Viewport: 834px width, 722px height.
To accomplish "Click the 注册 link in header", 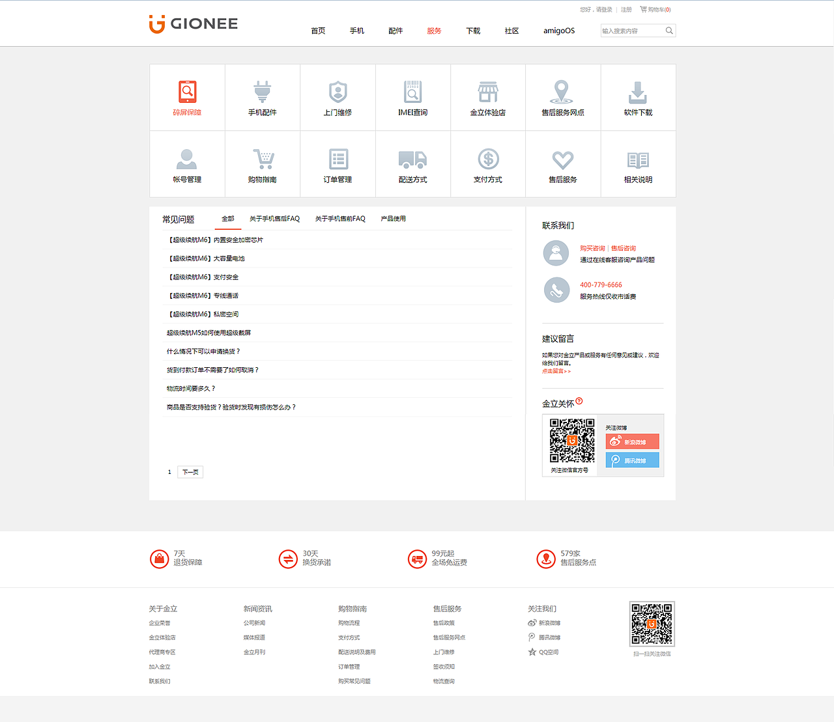I will pos(626,10).
